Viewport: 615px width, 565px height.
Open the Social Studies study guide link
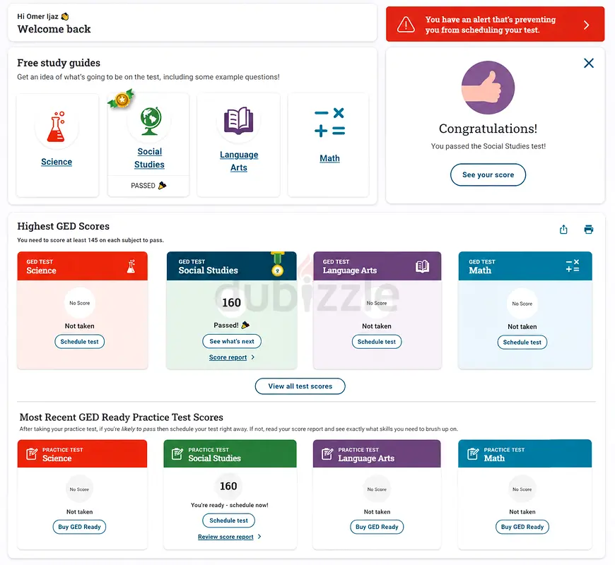point(149,158)
